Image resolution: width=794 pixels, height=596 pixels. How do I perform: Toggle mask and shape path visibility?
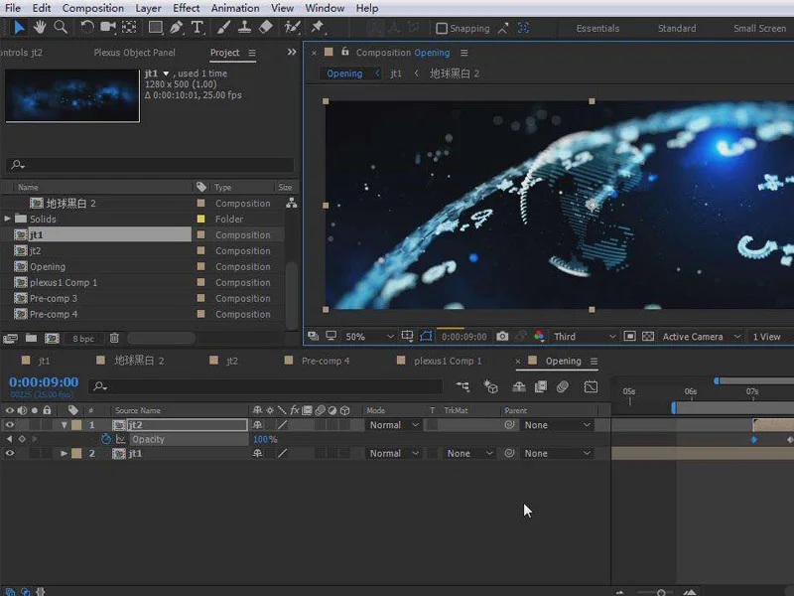pyautogui.click(x=427, y=336)
